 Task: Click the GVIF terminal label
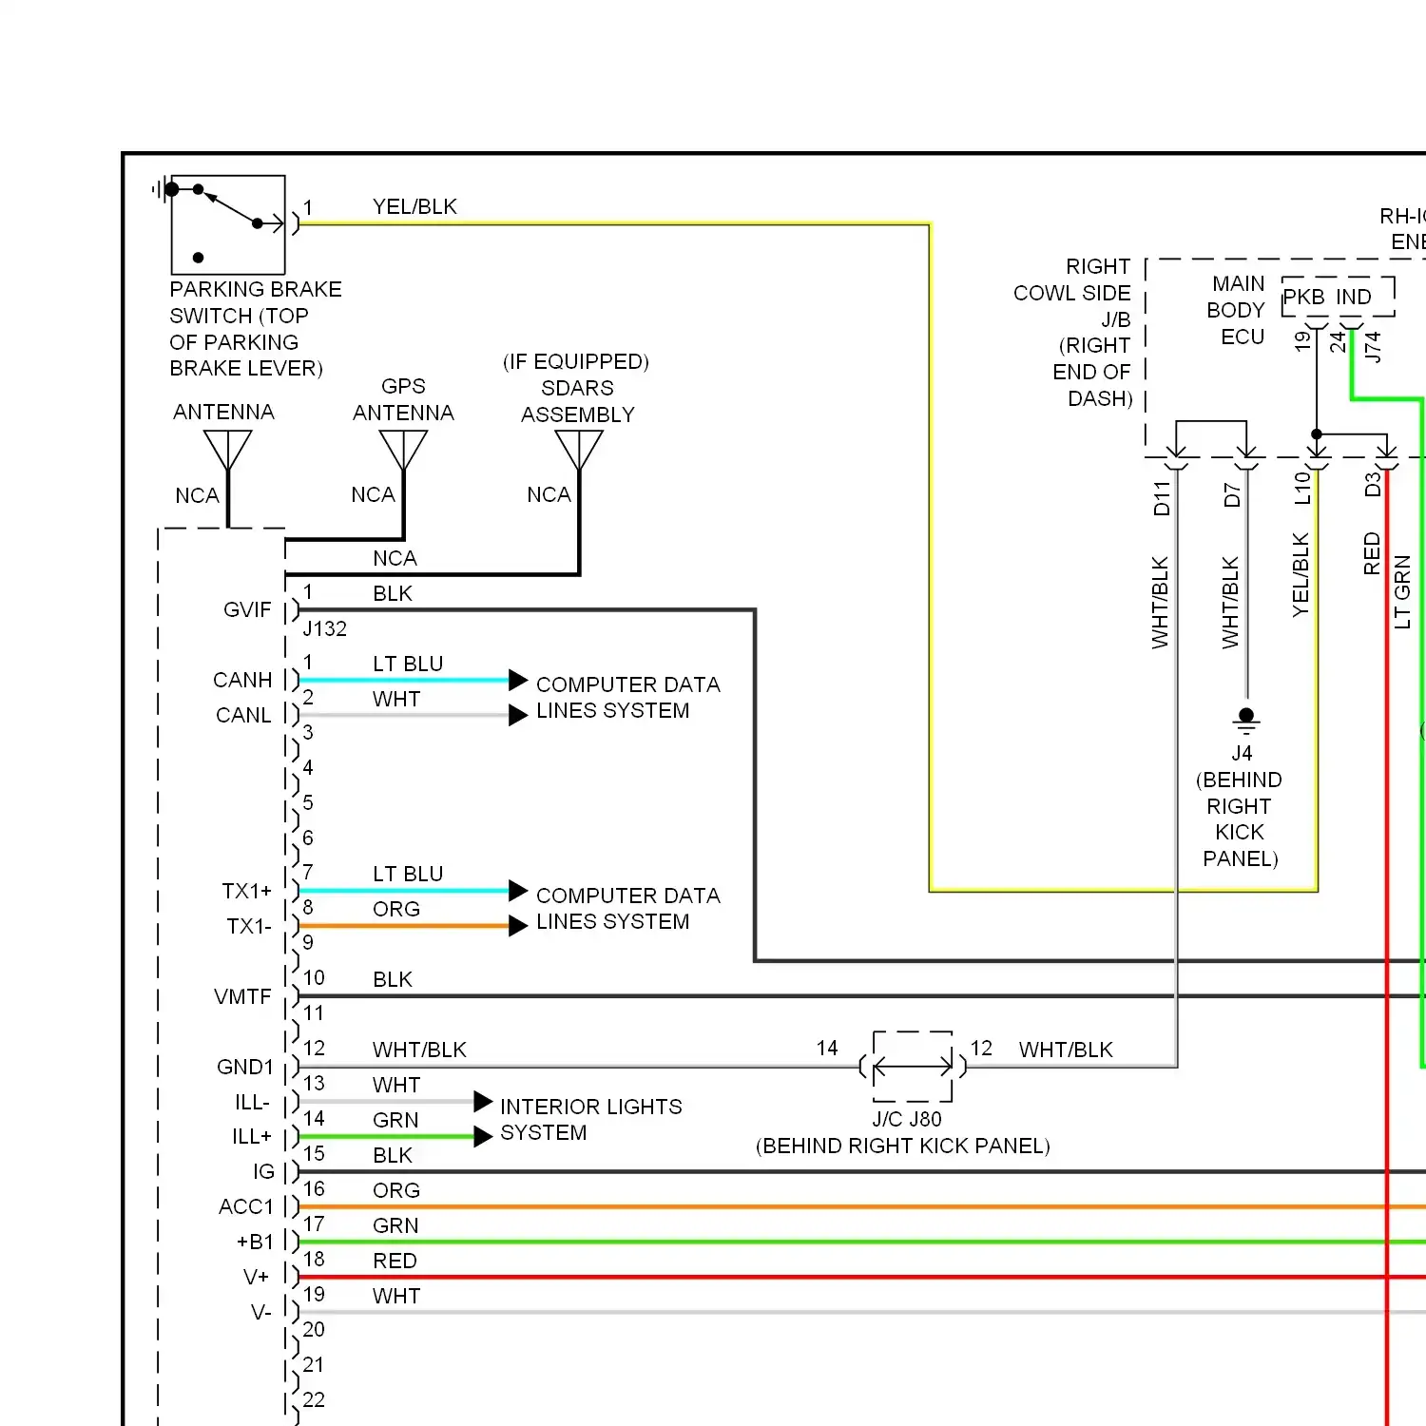(247, 609)
